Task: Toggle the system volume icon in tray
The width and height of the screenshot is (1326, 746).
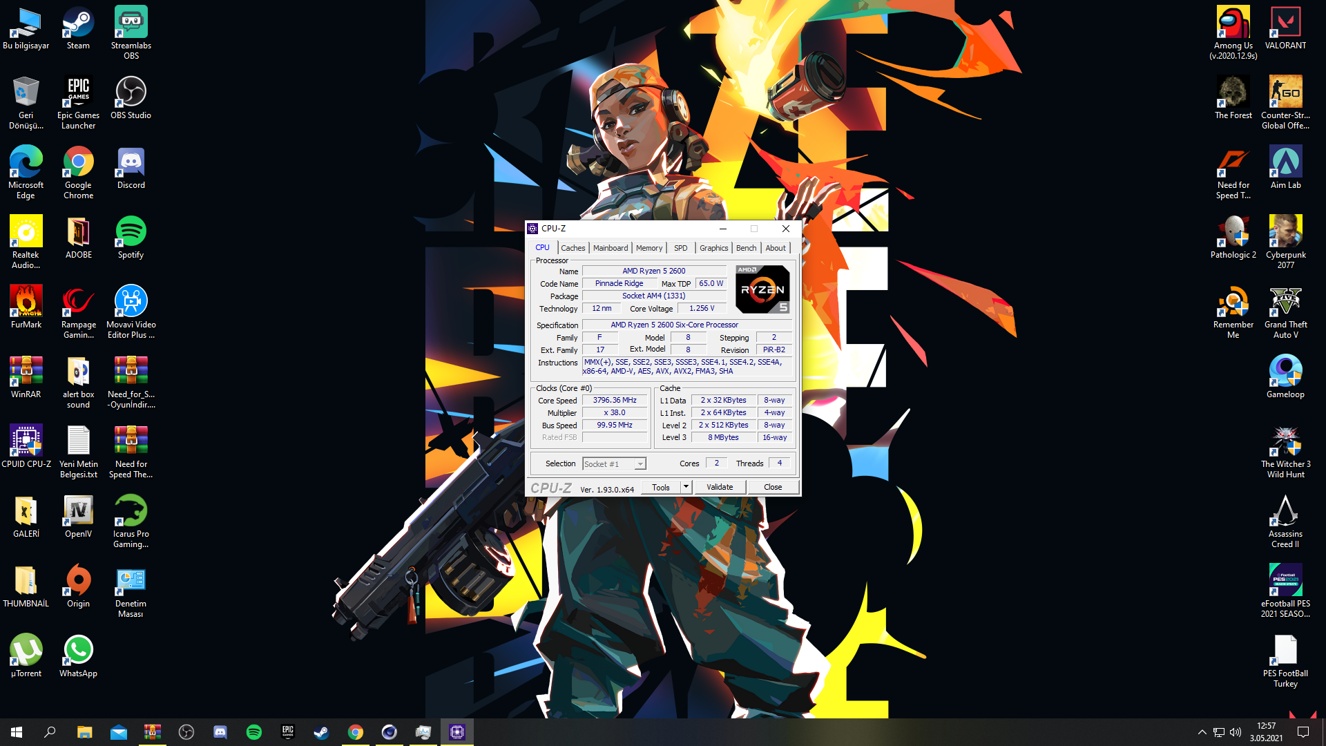Action: (x=1236, y=732)
